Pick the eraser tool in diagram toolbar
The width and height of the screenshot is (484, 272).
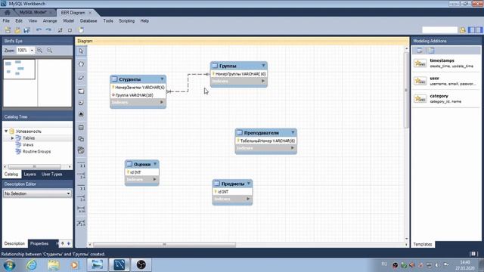click(x=81, y=77)
